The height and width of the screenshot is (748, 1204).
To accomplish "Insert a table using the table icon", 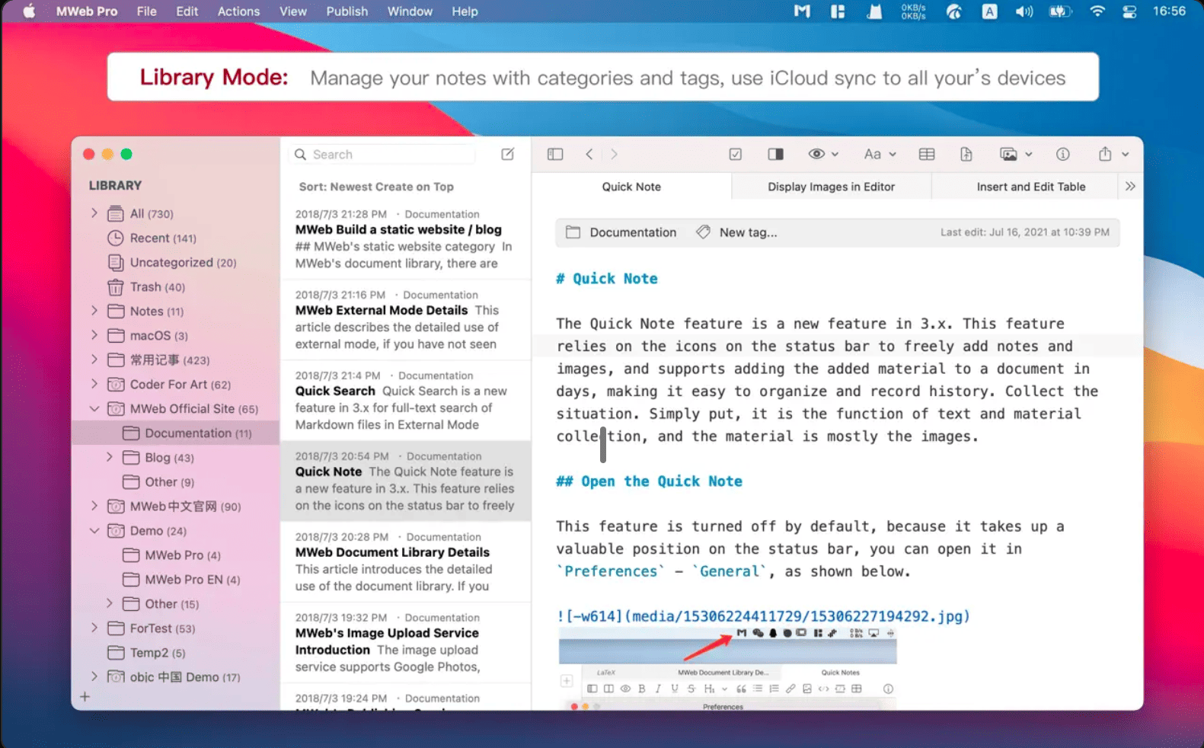I will (x=927, y=154).
